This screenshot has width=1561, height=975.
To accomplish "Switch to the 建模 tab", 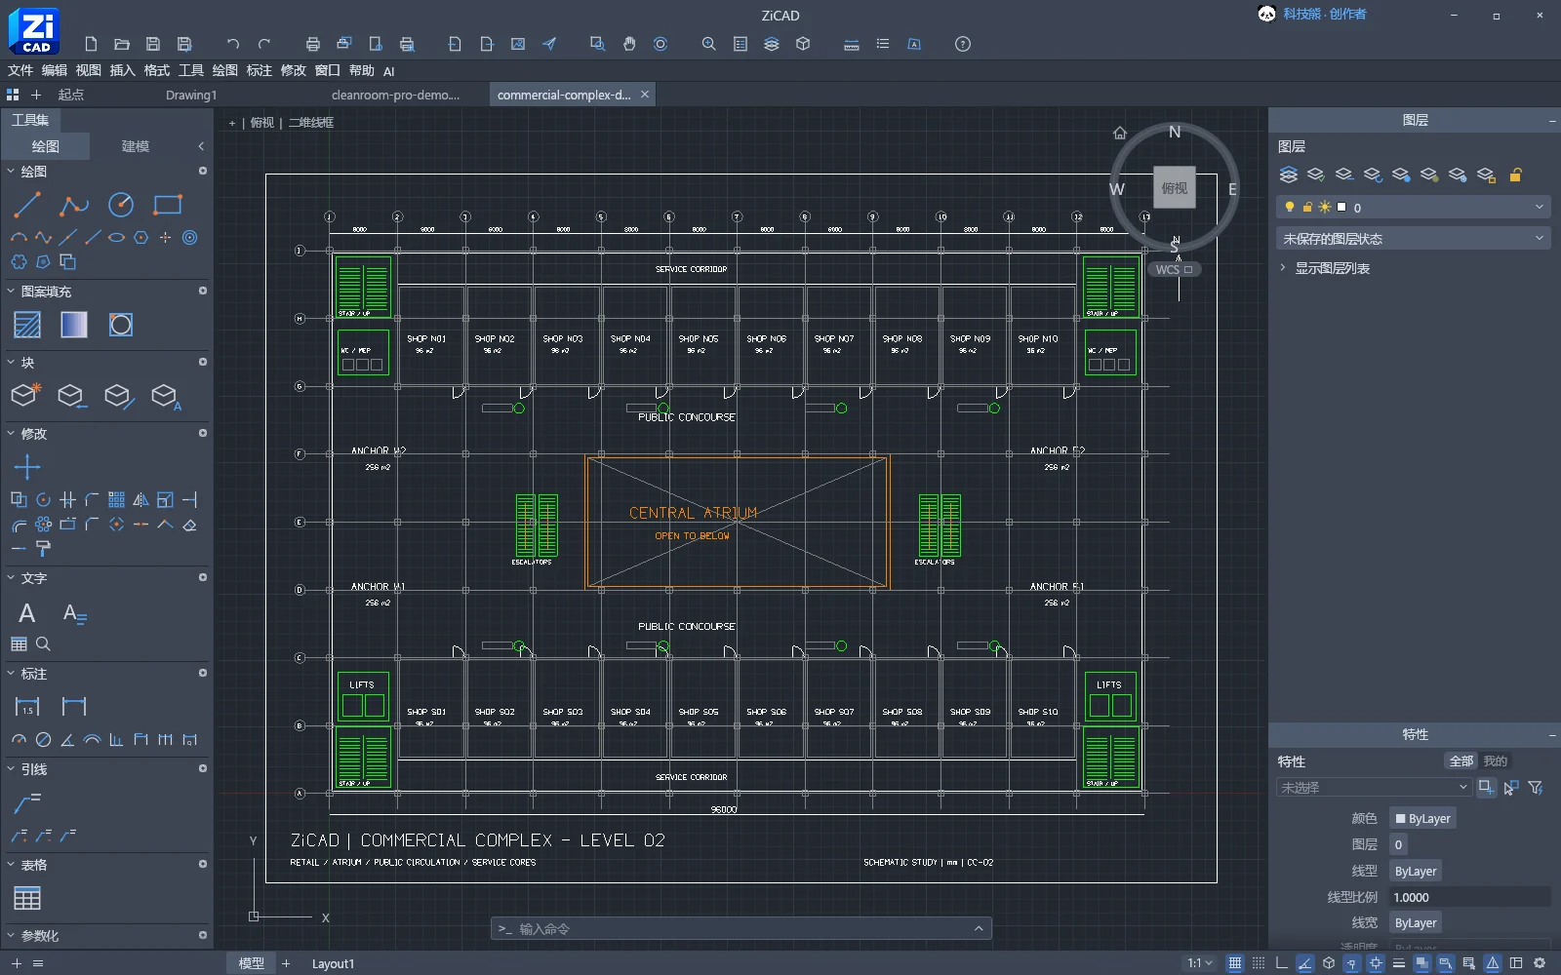I will pos(136,146).
